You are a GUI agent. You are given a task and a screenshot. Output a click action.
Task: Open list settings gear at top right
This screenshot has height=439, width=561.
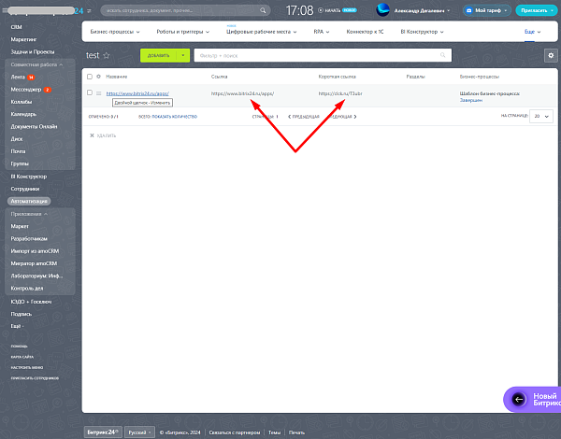pos(551,55)
